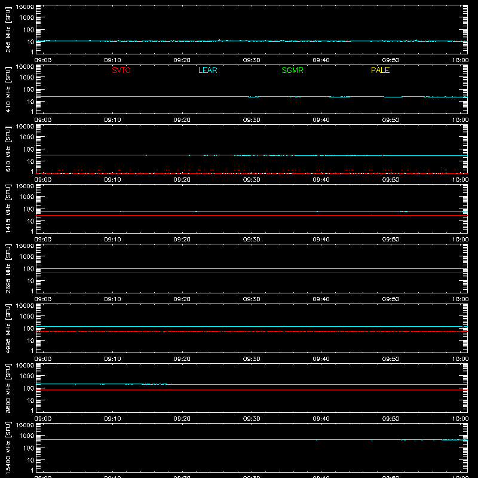Screen dimensions: 478x478
Task: Click the 10 y-axis value of the 8800 MHz plot
Action: (x=30, y=400)
